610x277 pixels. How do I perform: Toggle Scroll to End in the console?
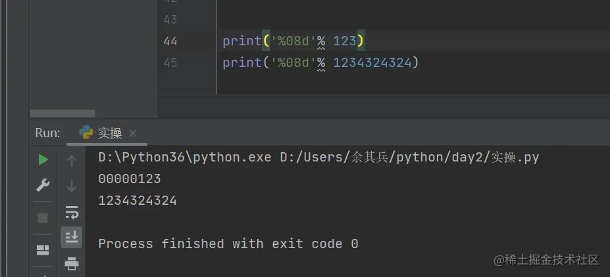point(72,237)
